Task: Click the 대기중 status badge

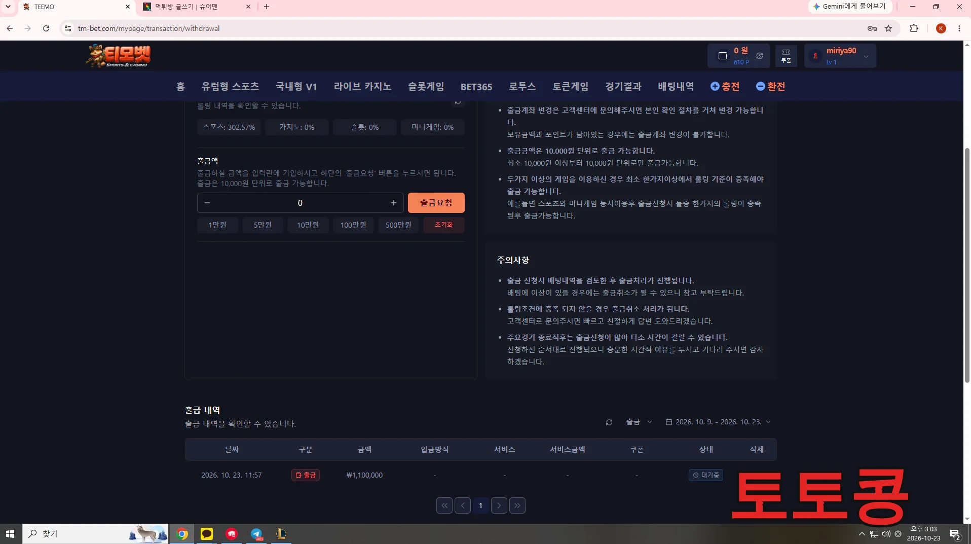Action: [x=705, y=475]
